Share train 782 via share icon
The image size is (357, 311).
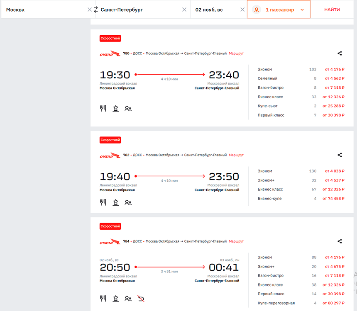pyautogui.click(x=340, y=155)
